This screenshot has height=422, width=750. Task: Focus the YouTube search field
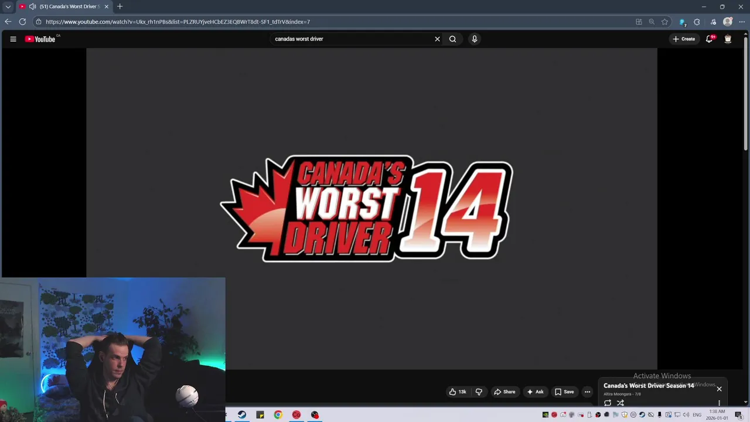(x=352, y=39)
